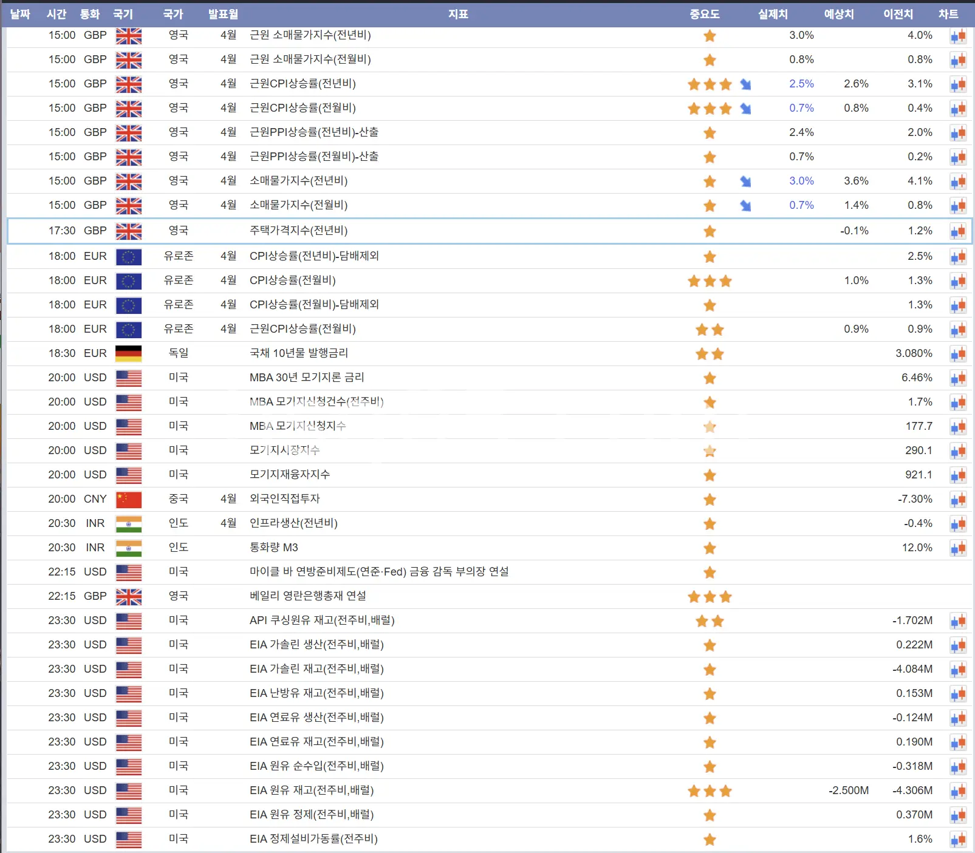Image resolution: width=975 pixels, height=853 pixels.
Task: Sort by the 실제치 column header
Action: pos(773,14)
